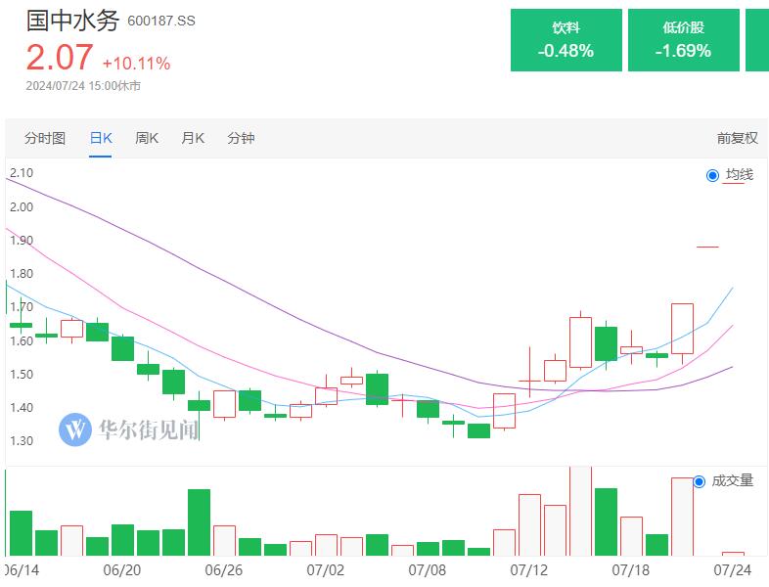Select the latest 07/24 candlestick dash
The height and width of the screenshot is (587, 769).
(x=707, y=247)
